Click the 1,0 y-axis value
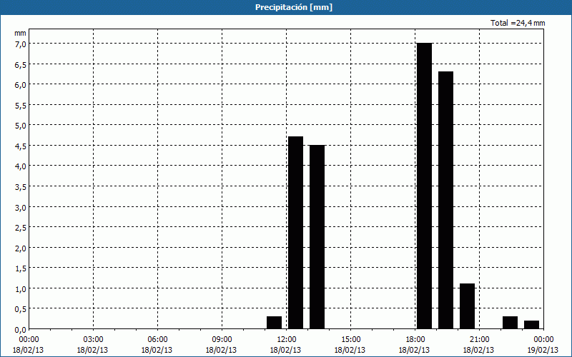 [x=21, y=288]
